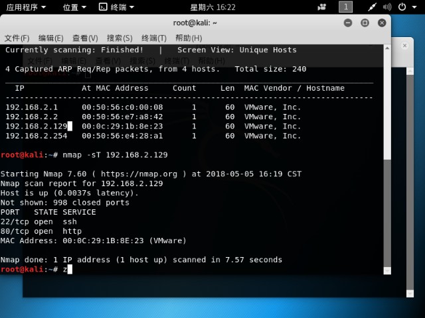The height and width of the screenshot is (318, 425).
Task: Click MAC address 00:50:56:e7:a8:42
Action: pyautogui.click(x=122, y=117)
